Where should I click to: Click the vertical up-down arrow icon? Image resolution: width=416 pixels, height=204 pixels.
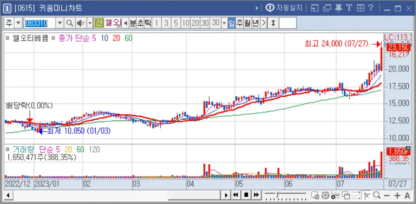coord(273,23)
